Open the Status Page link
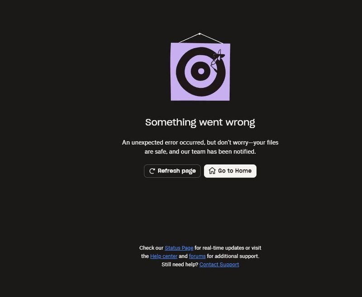 [179, 248]
